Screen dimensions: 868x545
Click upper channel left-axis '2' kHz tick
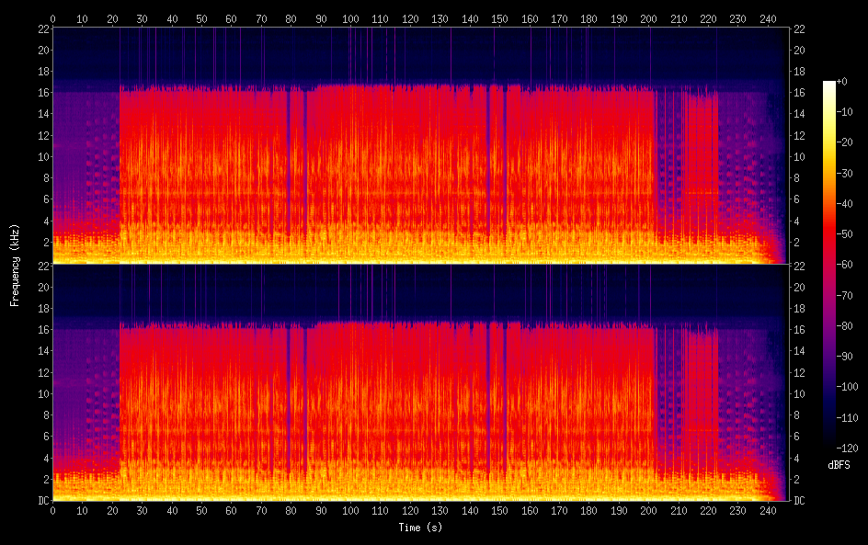pyautogui.click(x=47, y=243)
